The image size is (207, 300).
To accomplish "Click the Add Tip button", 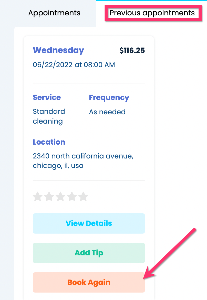I will [x=89, y=253].
